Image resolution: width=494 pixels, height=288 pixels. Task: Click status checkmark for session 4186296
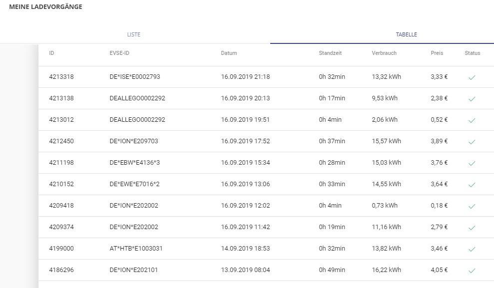(472, 271)
